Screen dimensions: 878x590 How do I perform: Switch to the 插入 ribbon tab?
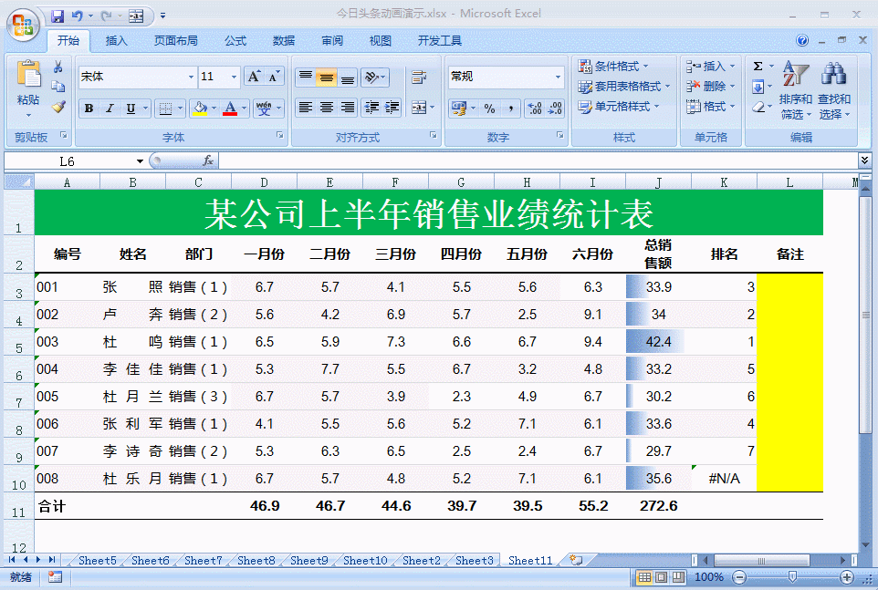[x=117, y=41]
